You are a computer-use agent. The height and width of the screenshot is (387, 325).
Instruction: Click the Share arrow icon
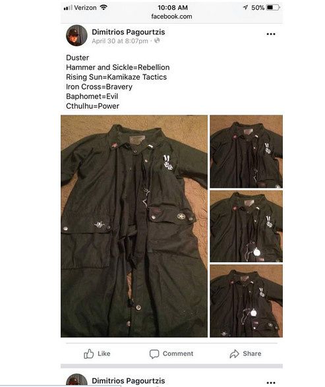234,353
